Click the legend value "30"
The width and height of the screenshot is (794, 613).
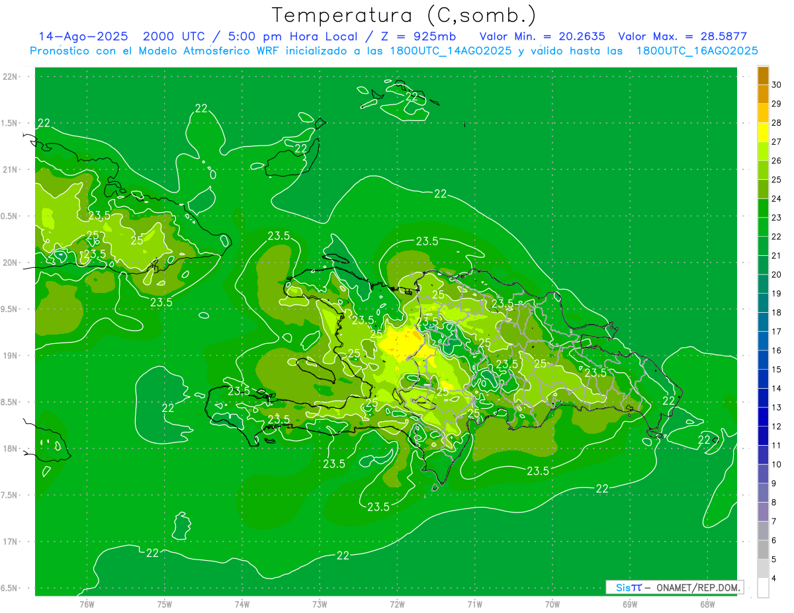(776, 85)
